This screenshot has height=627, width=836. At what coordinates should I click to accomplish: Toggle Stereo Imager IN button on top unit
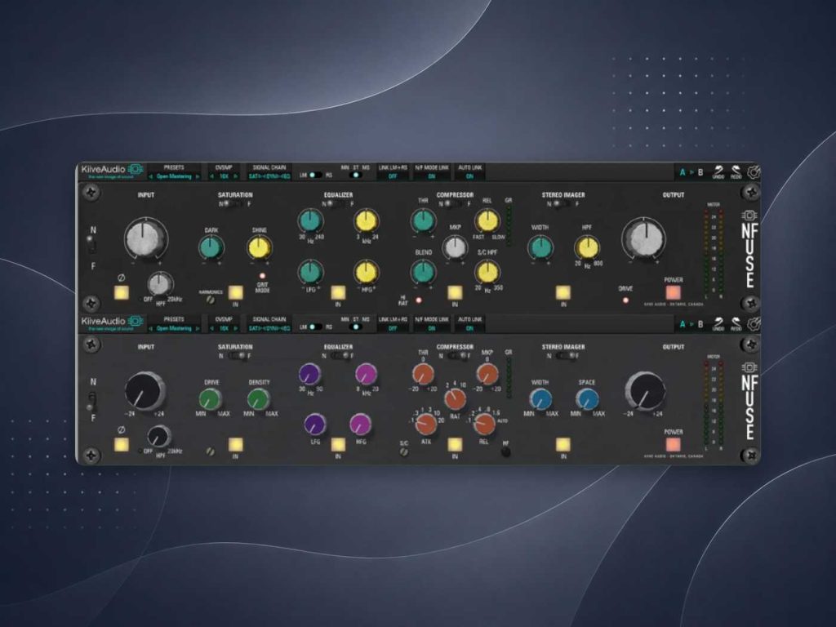click(563, 292)
